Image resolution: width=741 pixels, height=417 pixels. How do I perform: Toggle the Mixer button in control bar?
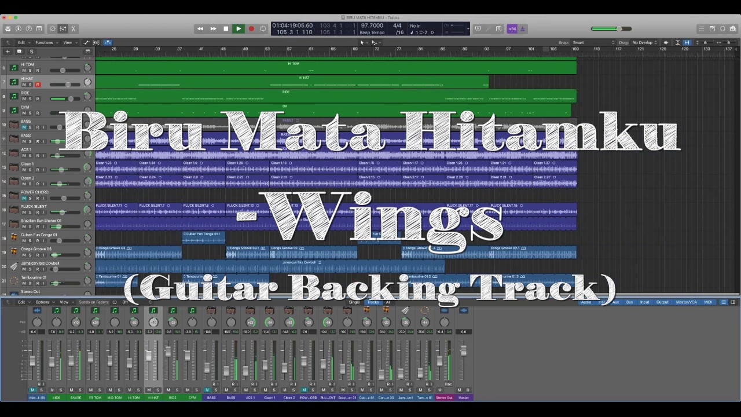click(63, 28)
